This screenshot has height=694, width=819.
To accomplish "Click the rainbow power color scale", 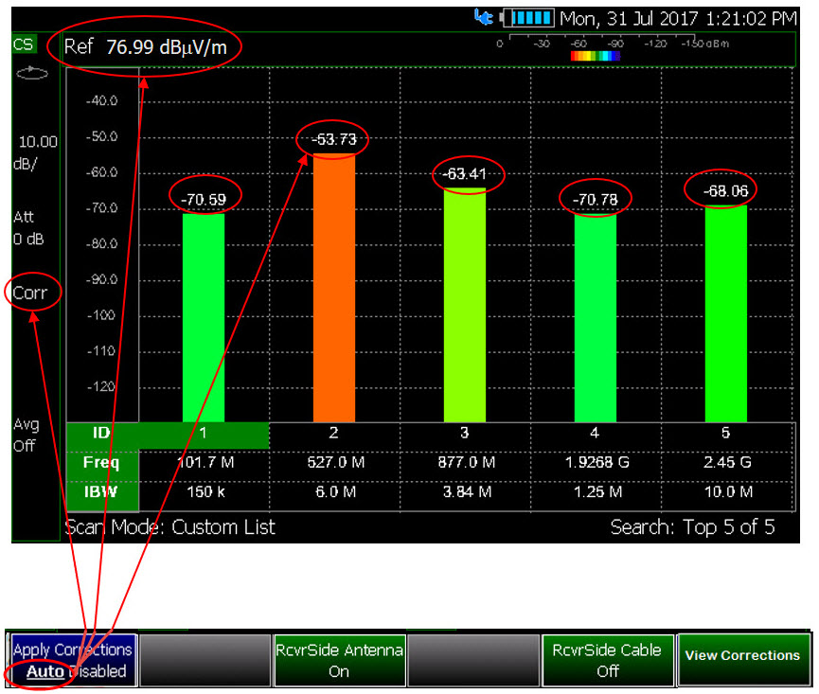I will point(596,56).
